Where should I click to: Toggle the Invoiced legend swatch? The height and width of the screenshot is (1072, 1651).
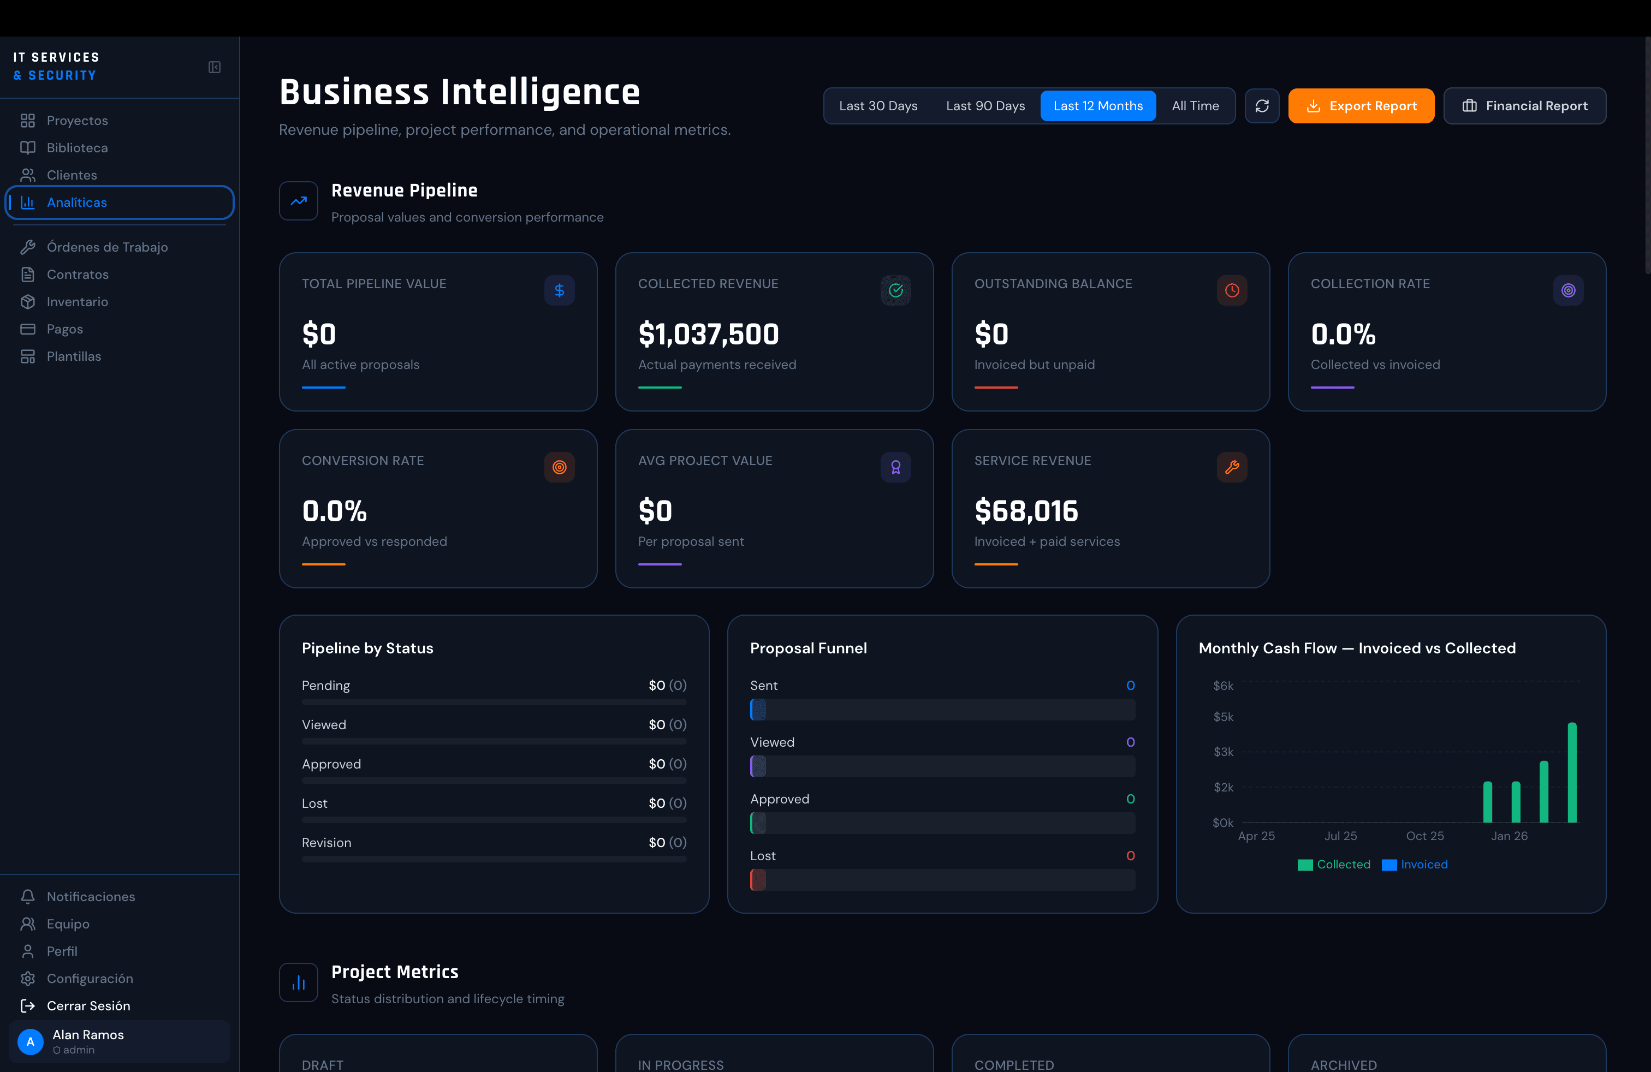point(1389,865)
